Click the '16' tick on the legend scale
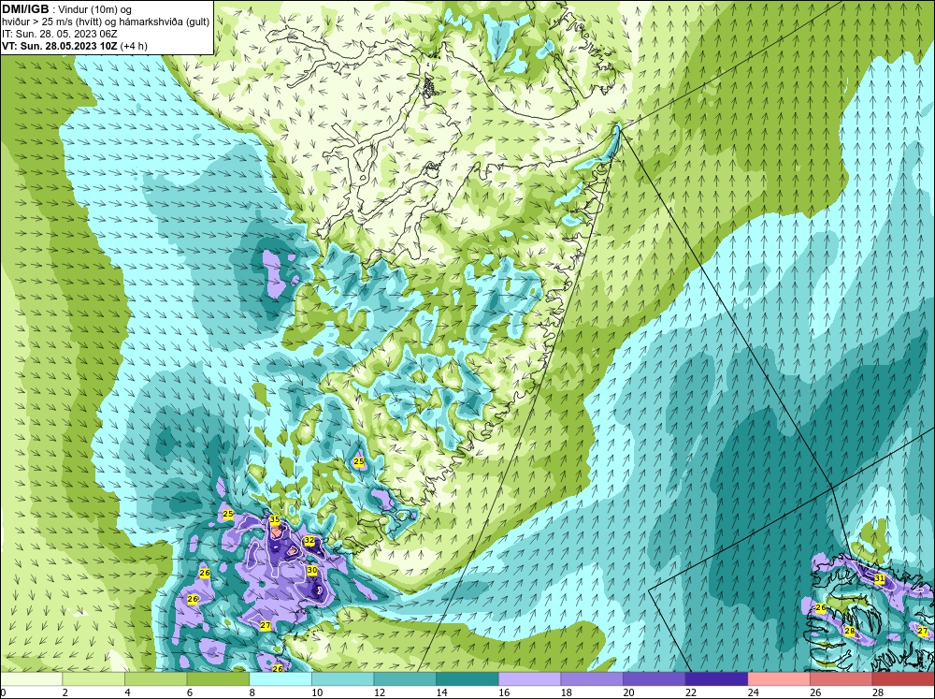Screen dimensions: 935x699 [x=504, y=692]
